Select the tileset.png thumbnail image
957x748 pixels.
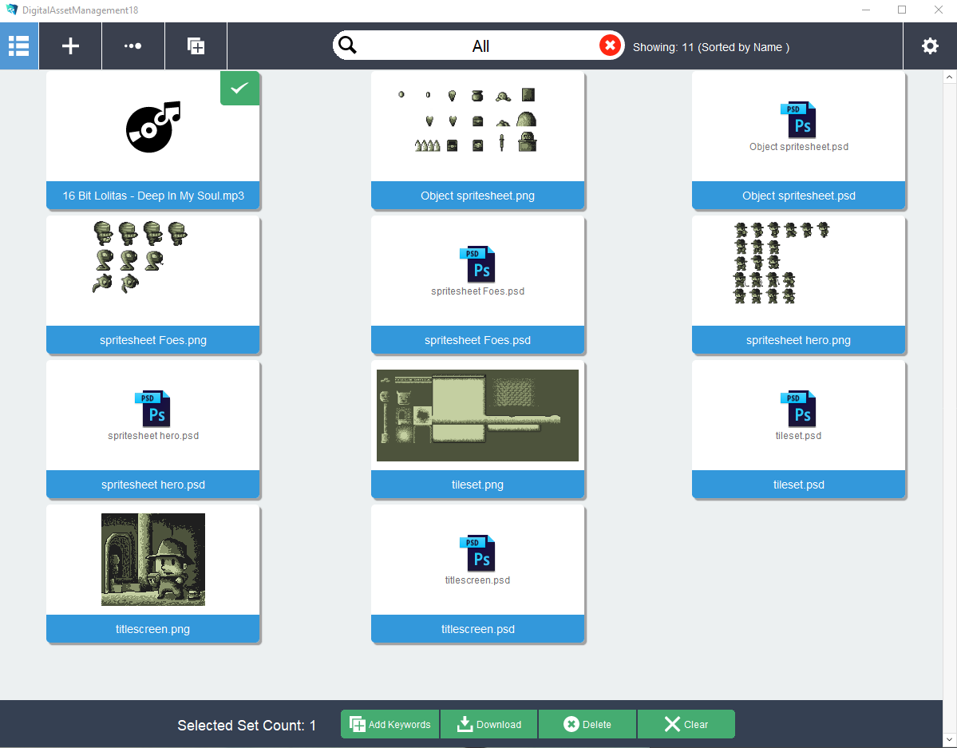(x=477, y=415)
